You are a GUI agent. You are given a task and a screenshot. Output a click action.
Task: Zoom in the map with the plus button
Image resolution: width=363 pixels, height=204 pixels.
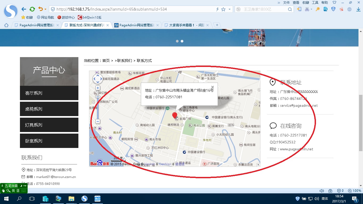click(x=98, y=88)
